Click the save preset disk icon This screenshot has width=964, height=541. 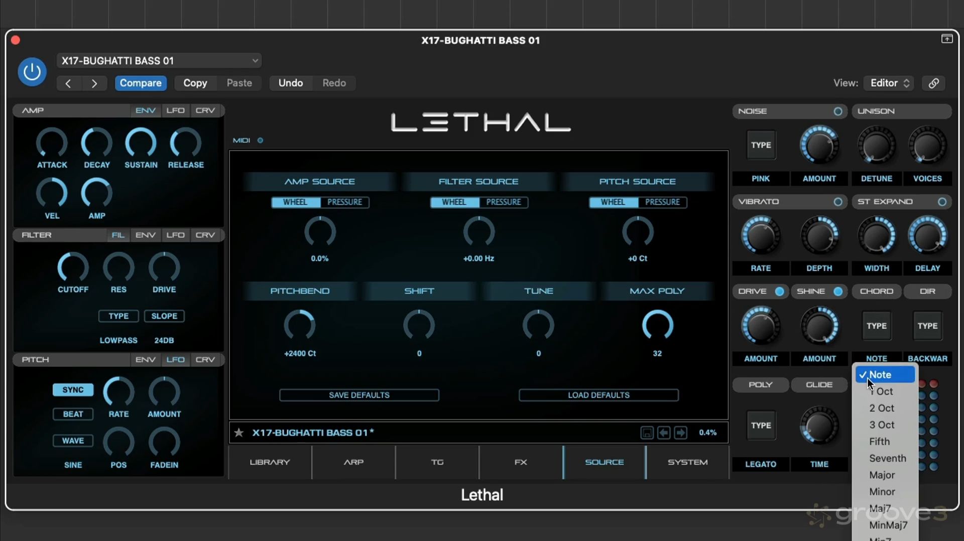[647, 433]
